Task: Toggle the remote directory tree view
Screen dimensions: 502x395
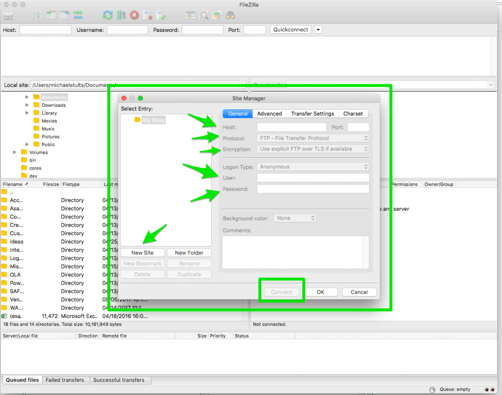Action: 65,15
